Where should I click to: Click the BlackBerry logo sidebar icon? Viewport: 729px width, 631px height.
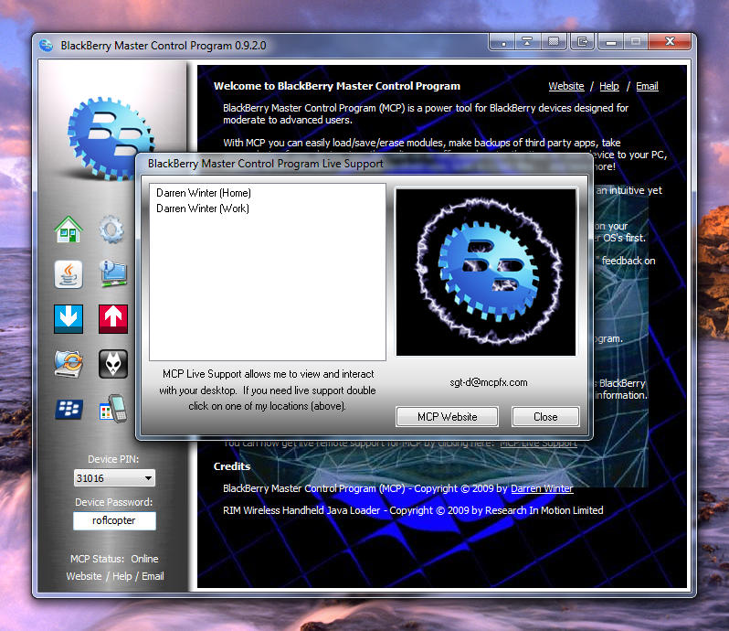coord(69,408)
